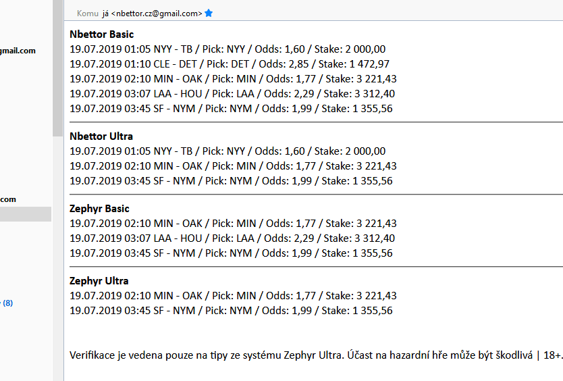The image size is (563, 381).
Task: Click LAA - HOU line under Nbettor Basic
Action: tap(232, 94)
